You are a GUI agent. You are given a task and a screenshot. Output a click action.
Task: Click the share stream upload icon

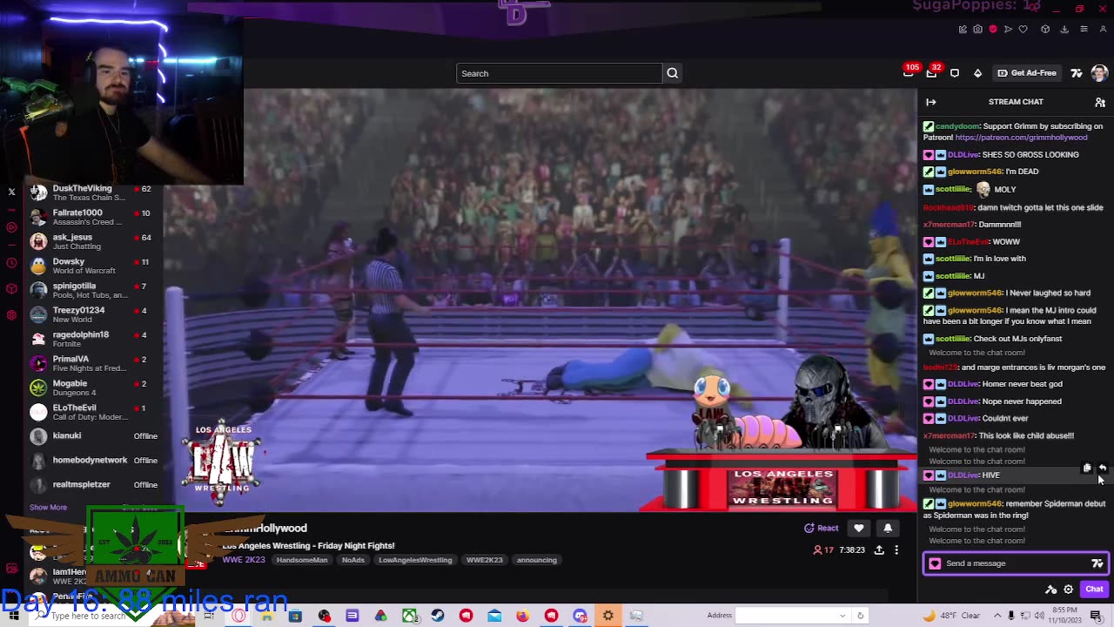[879, 549]
